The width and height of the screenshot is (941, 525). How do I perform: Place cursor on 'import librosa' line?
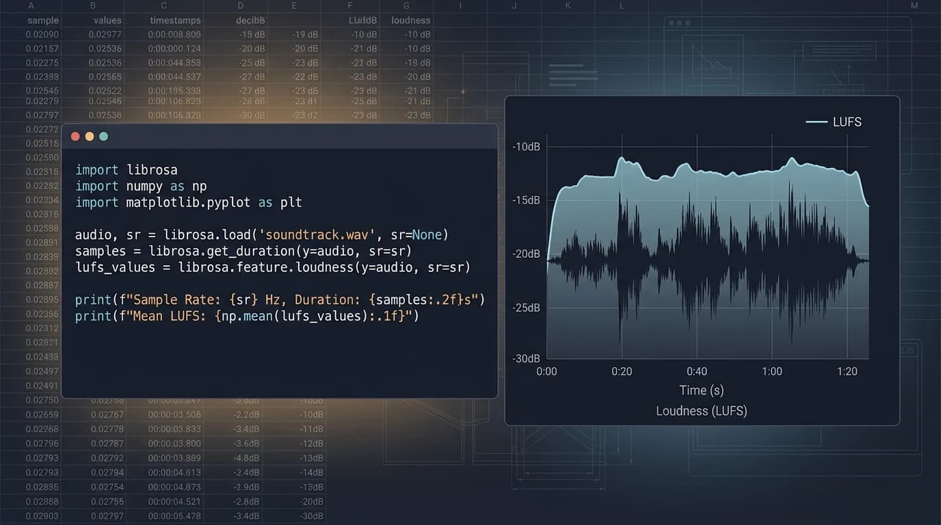point(127,170)
